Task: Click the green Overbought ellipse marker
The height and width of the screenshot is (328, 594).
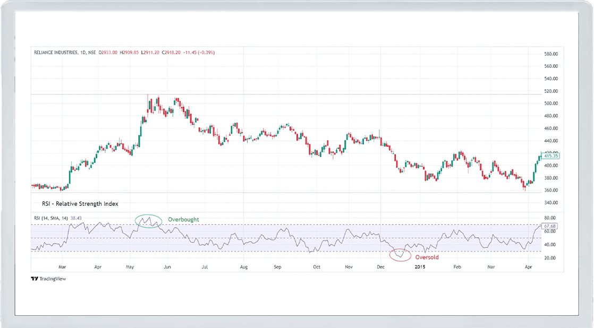Action: pyautogui.click(x=149, y=220)
